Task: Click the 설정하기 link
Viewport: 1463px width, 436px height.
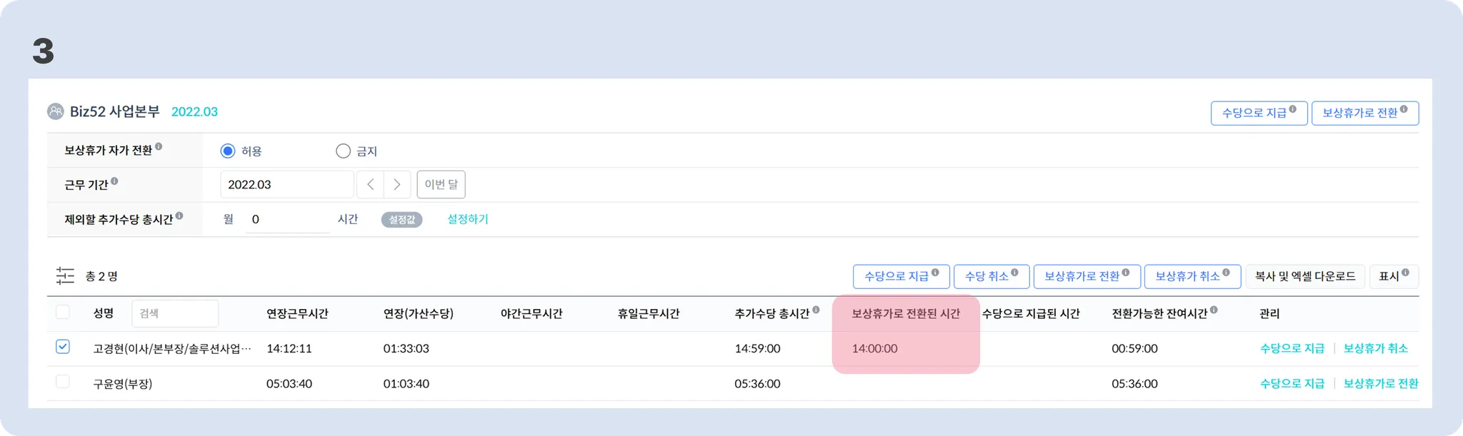Action: 467,219
